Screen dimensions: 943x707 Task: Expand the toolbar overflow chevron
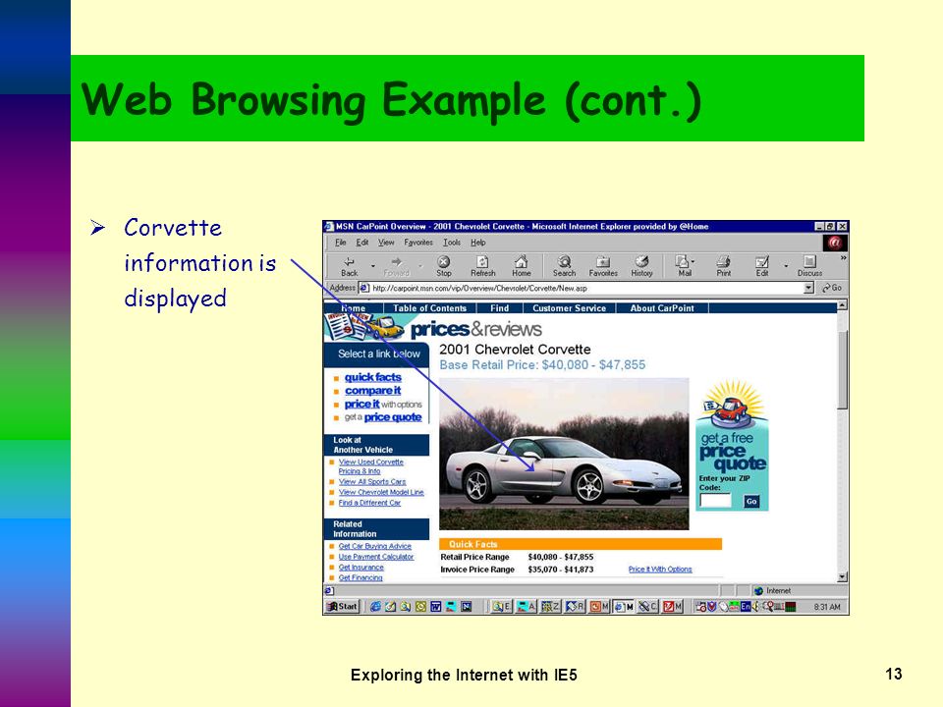(843, 258)
